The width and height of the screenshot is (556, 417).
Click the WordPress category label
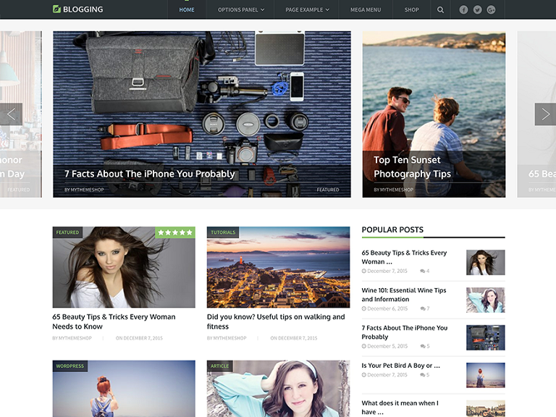[69, 366]
